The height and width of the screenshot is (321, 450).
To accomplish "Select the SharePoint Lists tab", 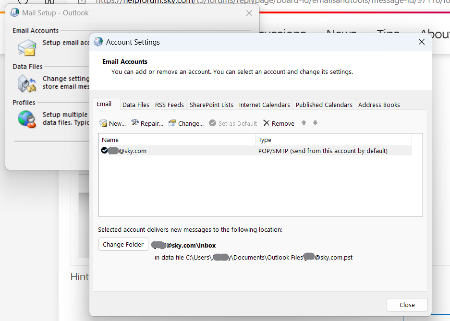I will click(x=211, y=105).
